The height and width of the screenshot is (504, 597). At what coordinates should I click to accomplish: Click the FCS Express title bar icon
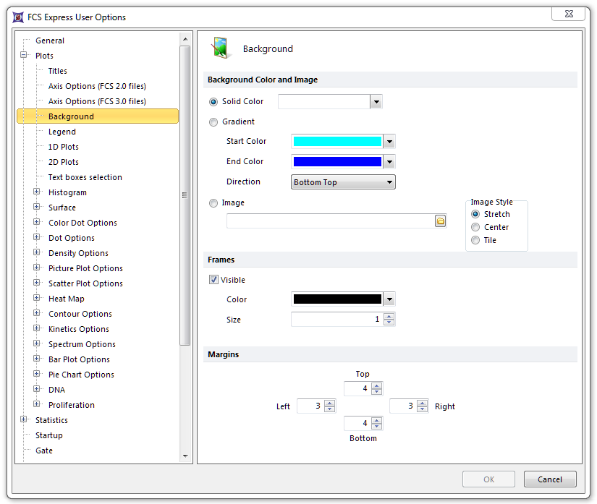pyautogui.click(x=18, y=17)
